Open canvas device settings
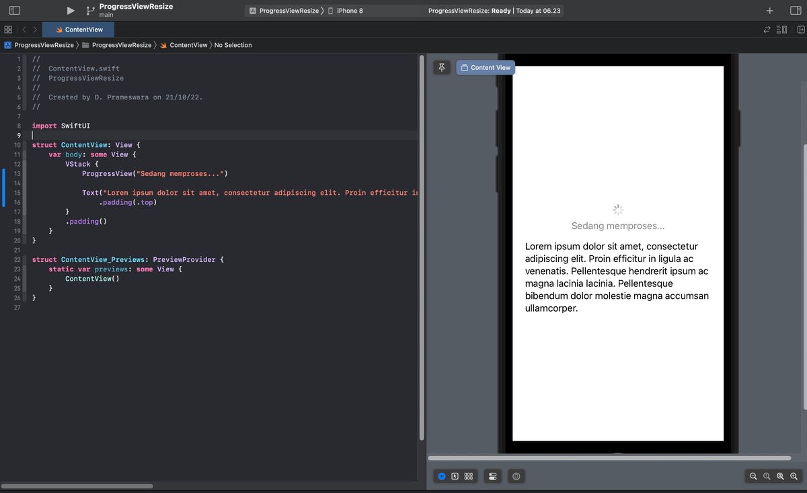Viewport: 807px width, 493px height. 492,476
